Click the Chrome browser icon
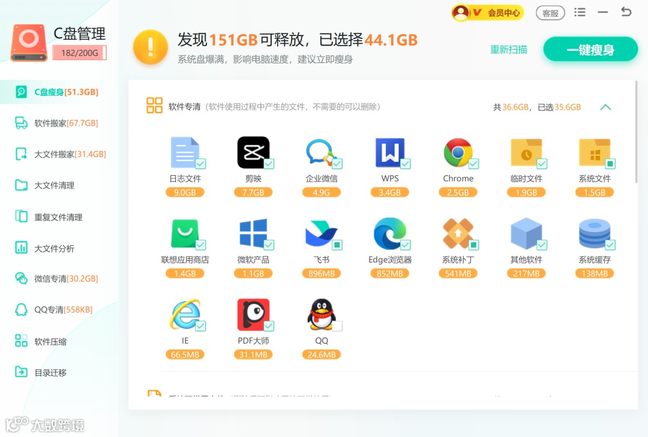 coord(458,152)
